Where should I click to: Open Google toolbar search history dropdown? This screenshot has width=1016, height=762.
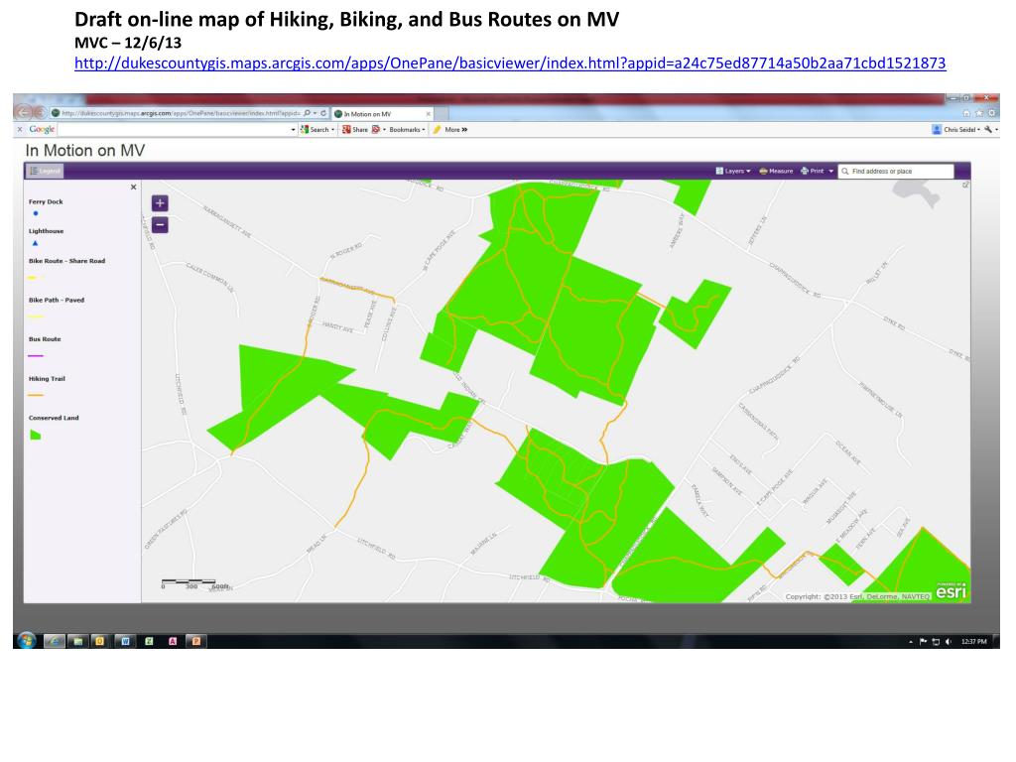click(x=293, y=130)
